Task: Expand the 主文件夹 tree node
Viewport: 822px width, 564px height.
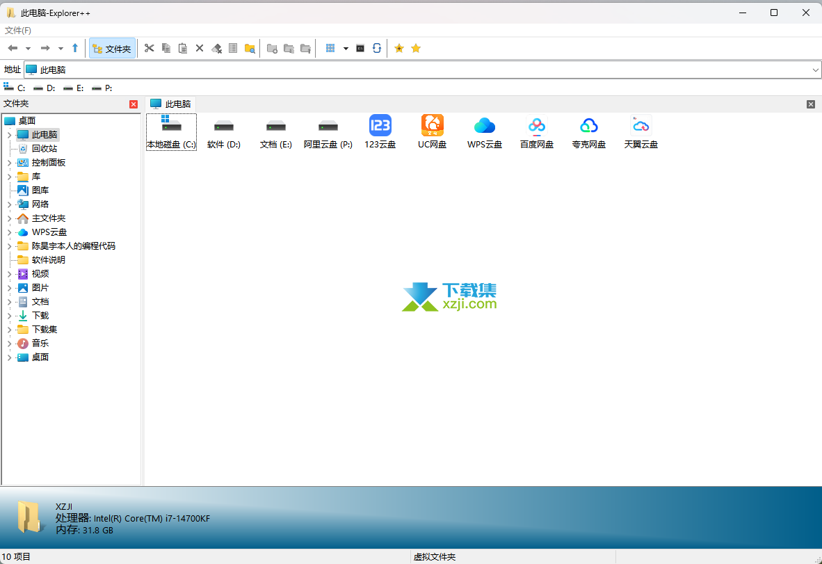Action: pos(10,218)
